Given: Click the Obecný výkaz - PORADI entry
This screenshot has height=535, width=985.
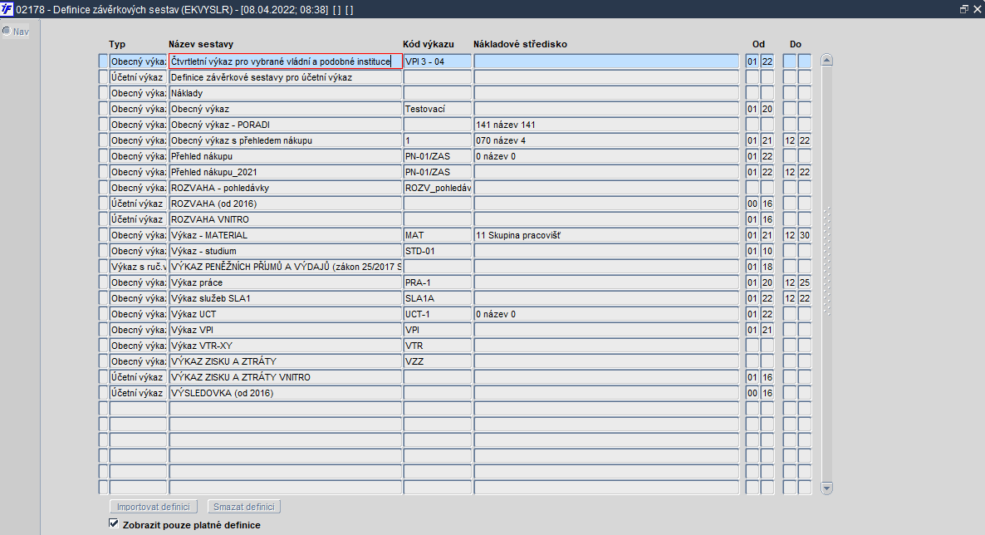Looking at the screenshot, I should click(x=285, y=125).
